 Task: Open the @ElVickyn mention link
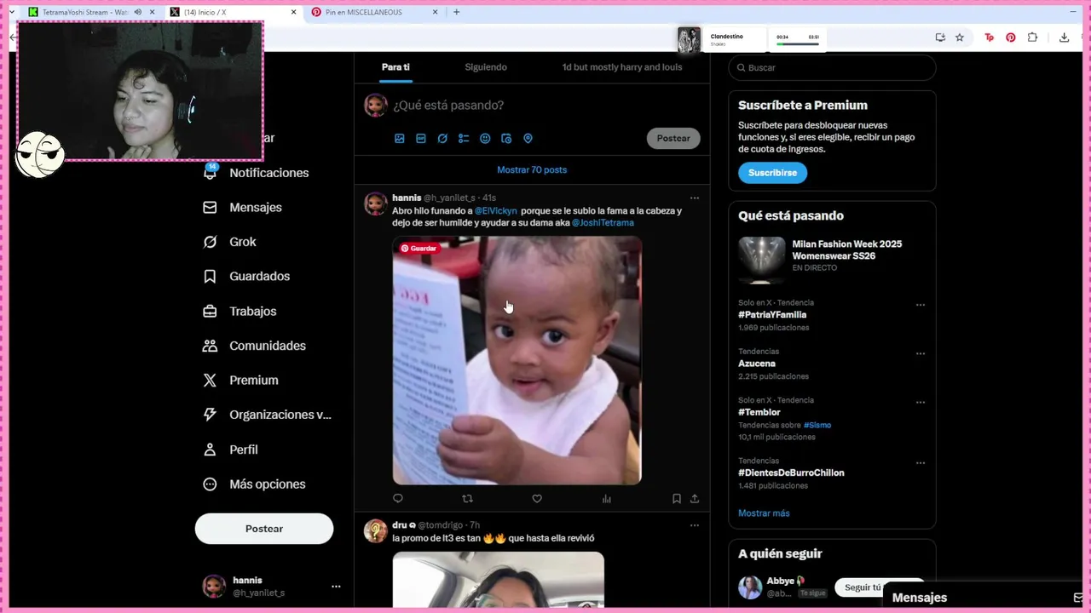[x=496, y=211]
